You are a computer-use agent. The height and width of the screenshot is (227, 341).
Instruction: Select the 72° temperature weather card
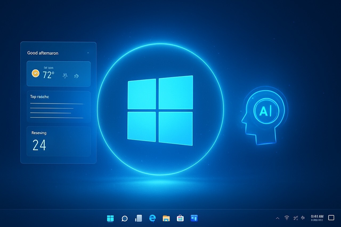59,74
